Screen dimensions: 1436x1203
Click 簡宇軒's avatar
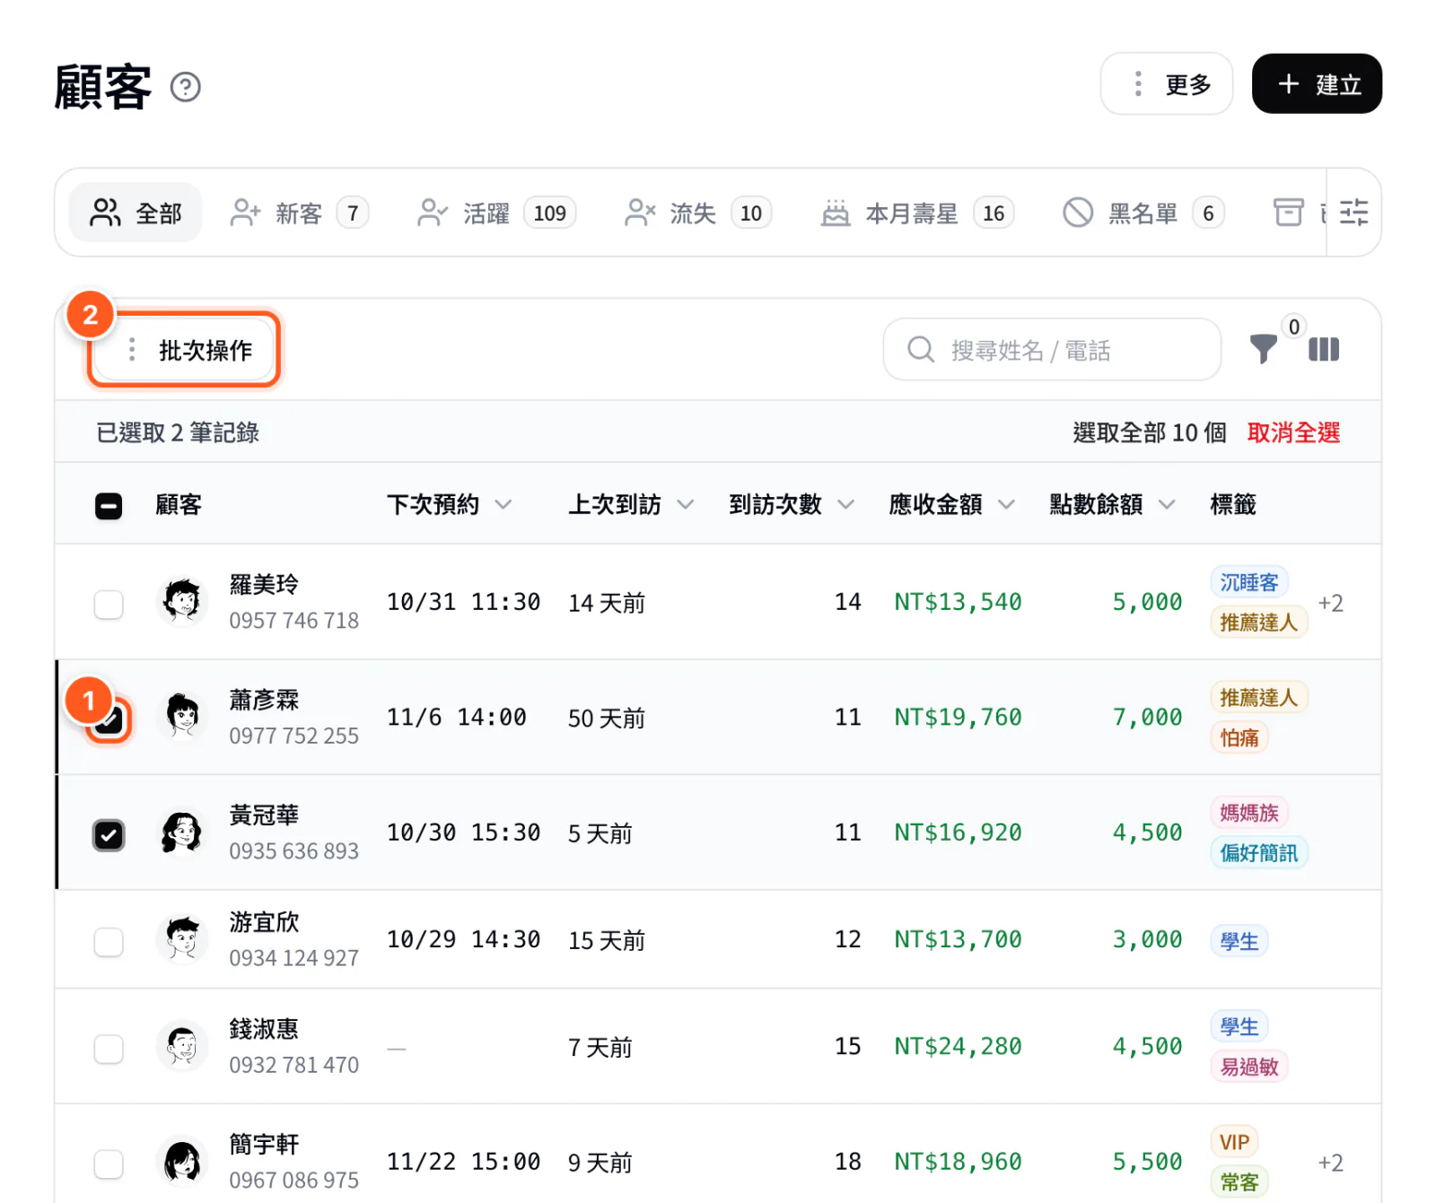[x=182, y=1162]
